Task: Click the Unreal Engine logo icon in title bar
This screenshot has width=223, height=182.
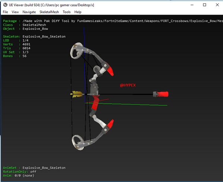Action: (5, 5)
